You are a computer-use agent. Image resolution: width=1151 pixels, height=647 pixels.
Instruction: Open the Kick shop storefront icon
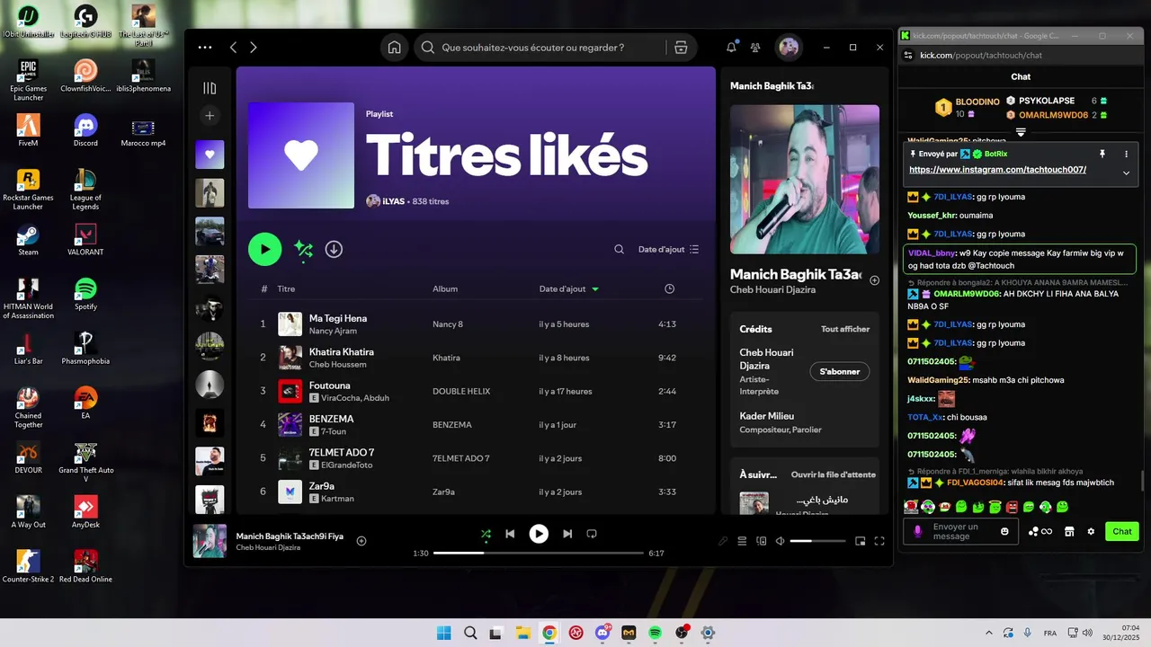(1069, 531)
